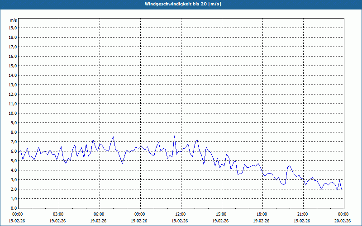Image resolution: width=362 pixels, height=226 pixels.
Task: Select the 15,0 y-axis label
Action: pos(13,66)
